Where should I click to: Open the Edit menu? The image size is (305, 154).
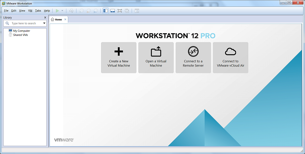point(14,11)
